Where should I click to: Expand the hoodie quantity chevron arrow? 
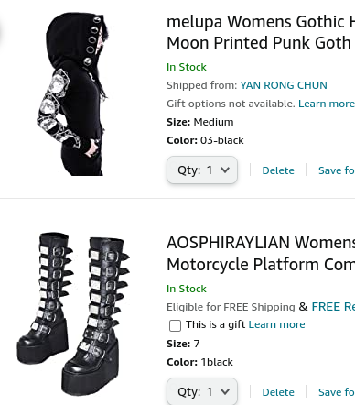(x=225, y=170)
